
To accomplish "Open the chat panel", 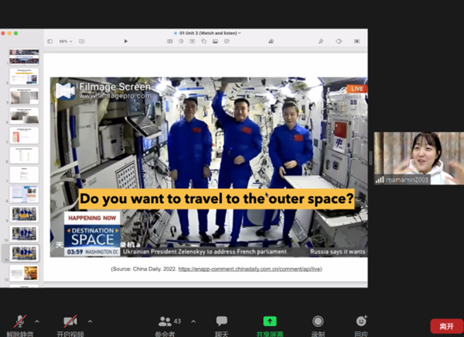I will point(222,322).
